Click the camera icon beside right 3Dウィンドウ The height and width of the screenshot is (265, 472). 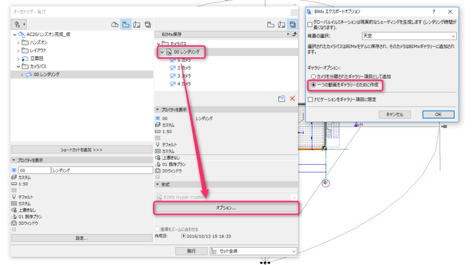click(x=158, y=171)
